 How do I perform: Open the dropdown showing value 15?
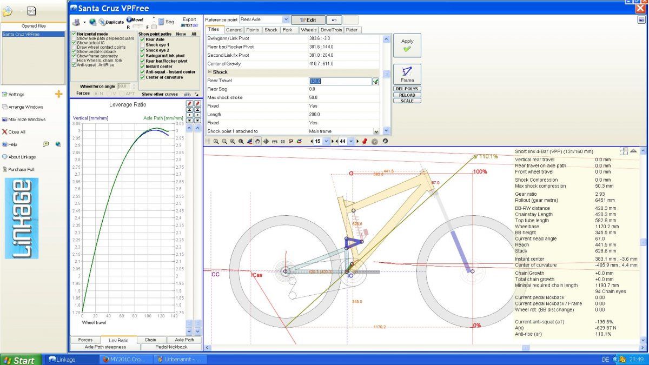tap(326, 141)
